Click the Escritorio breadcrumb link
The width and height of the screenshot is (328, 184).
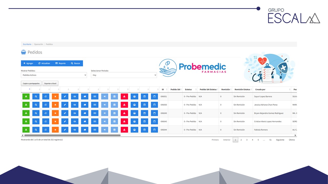[27, 44]
